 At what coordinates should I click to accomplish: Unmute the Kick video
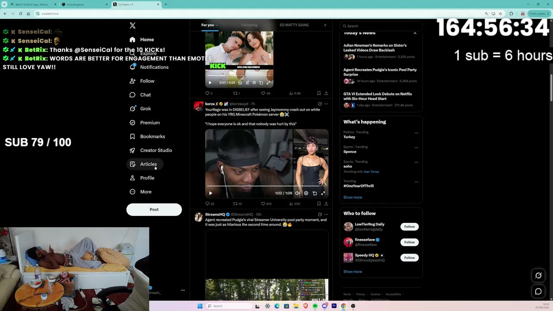(x=247, y=83)
